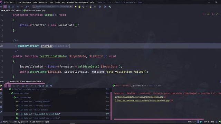221x124 pixels.
Task: Collapse all test tree nodes
Action: 27,86
